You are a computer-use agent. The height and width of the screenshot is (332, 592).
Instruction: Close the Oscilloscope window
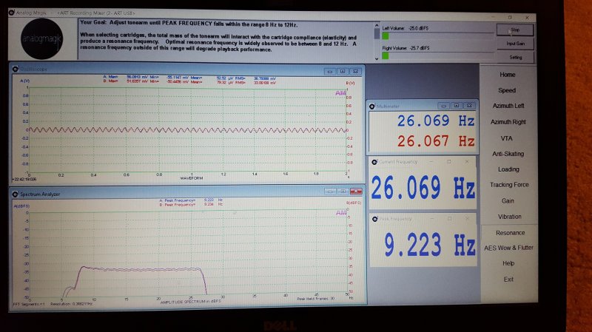tap(355, 71)
